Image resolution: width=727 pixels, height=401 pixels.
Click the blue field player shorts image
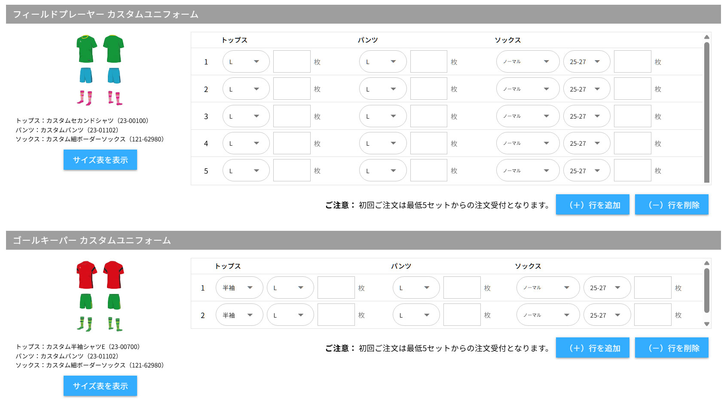(x=86, y=75)
